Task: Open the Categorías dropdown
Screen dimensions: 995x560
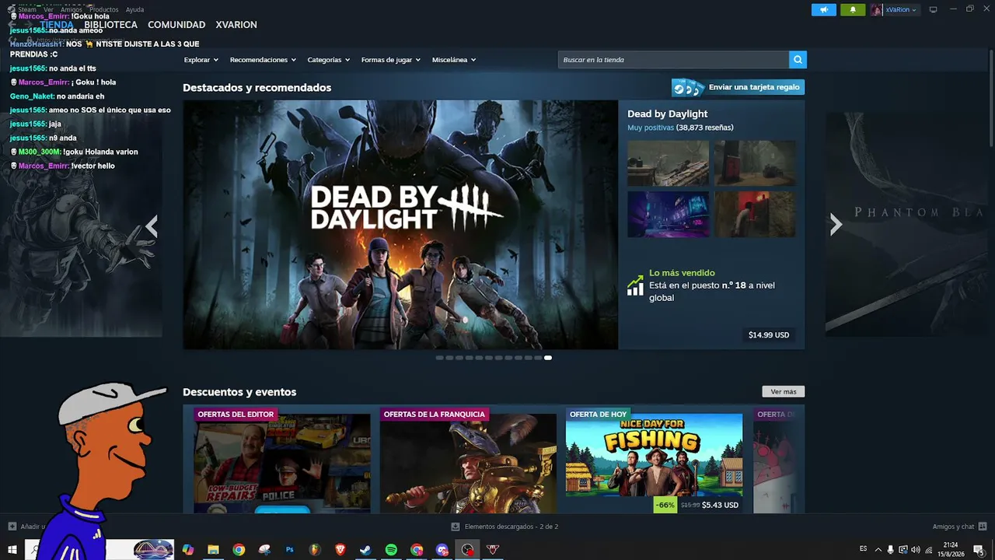Action: (329, 60)
